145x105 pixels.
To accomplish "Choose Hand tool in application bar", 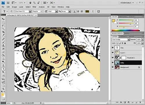I will tap(30, 3).
